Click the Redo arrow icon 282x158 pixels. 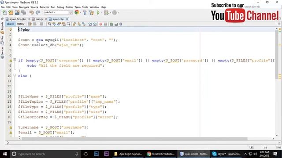(38, 13)
